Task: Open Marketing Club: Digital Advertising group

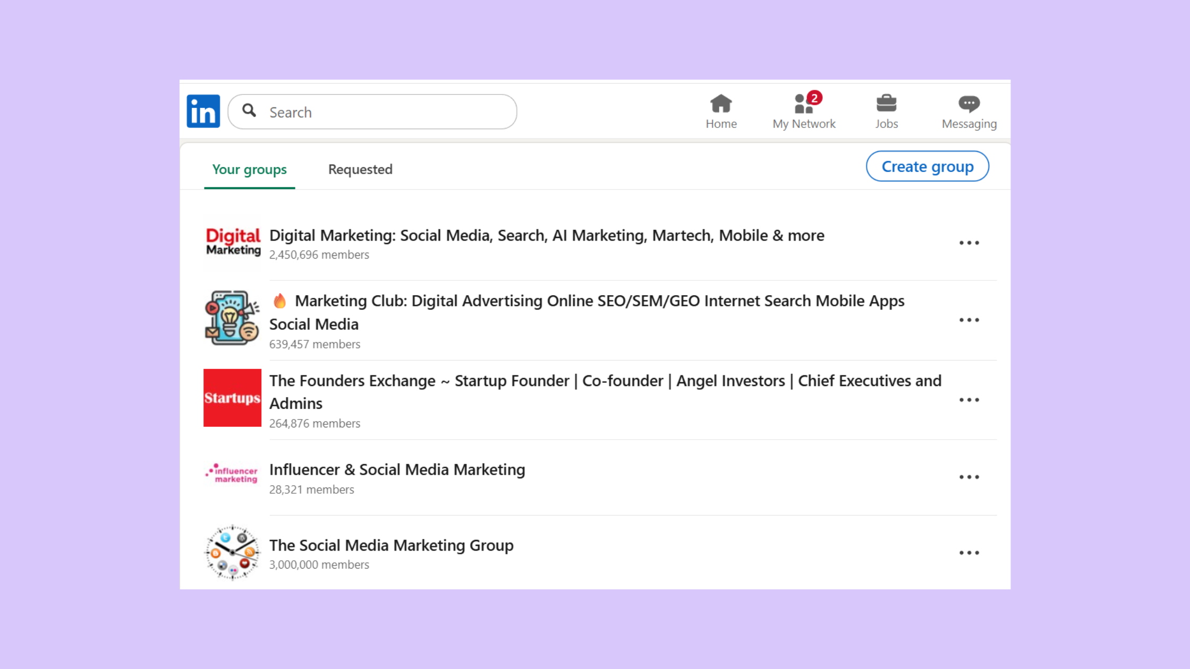Action: click(587, 312)
